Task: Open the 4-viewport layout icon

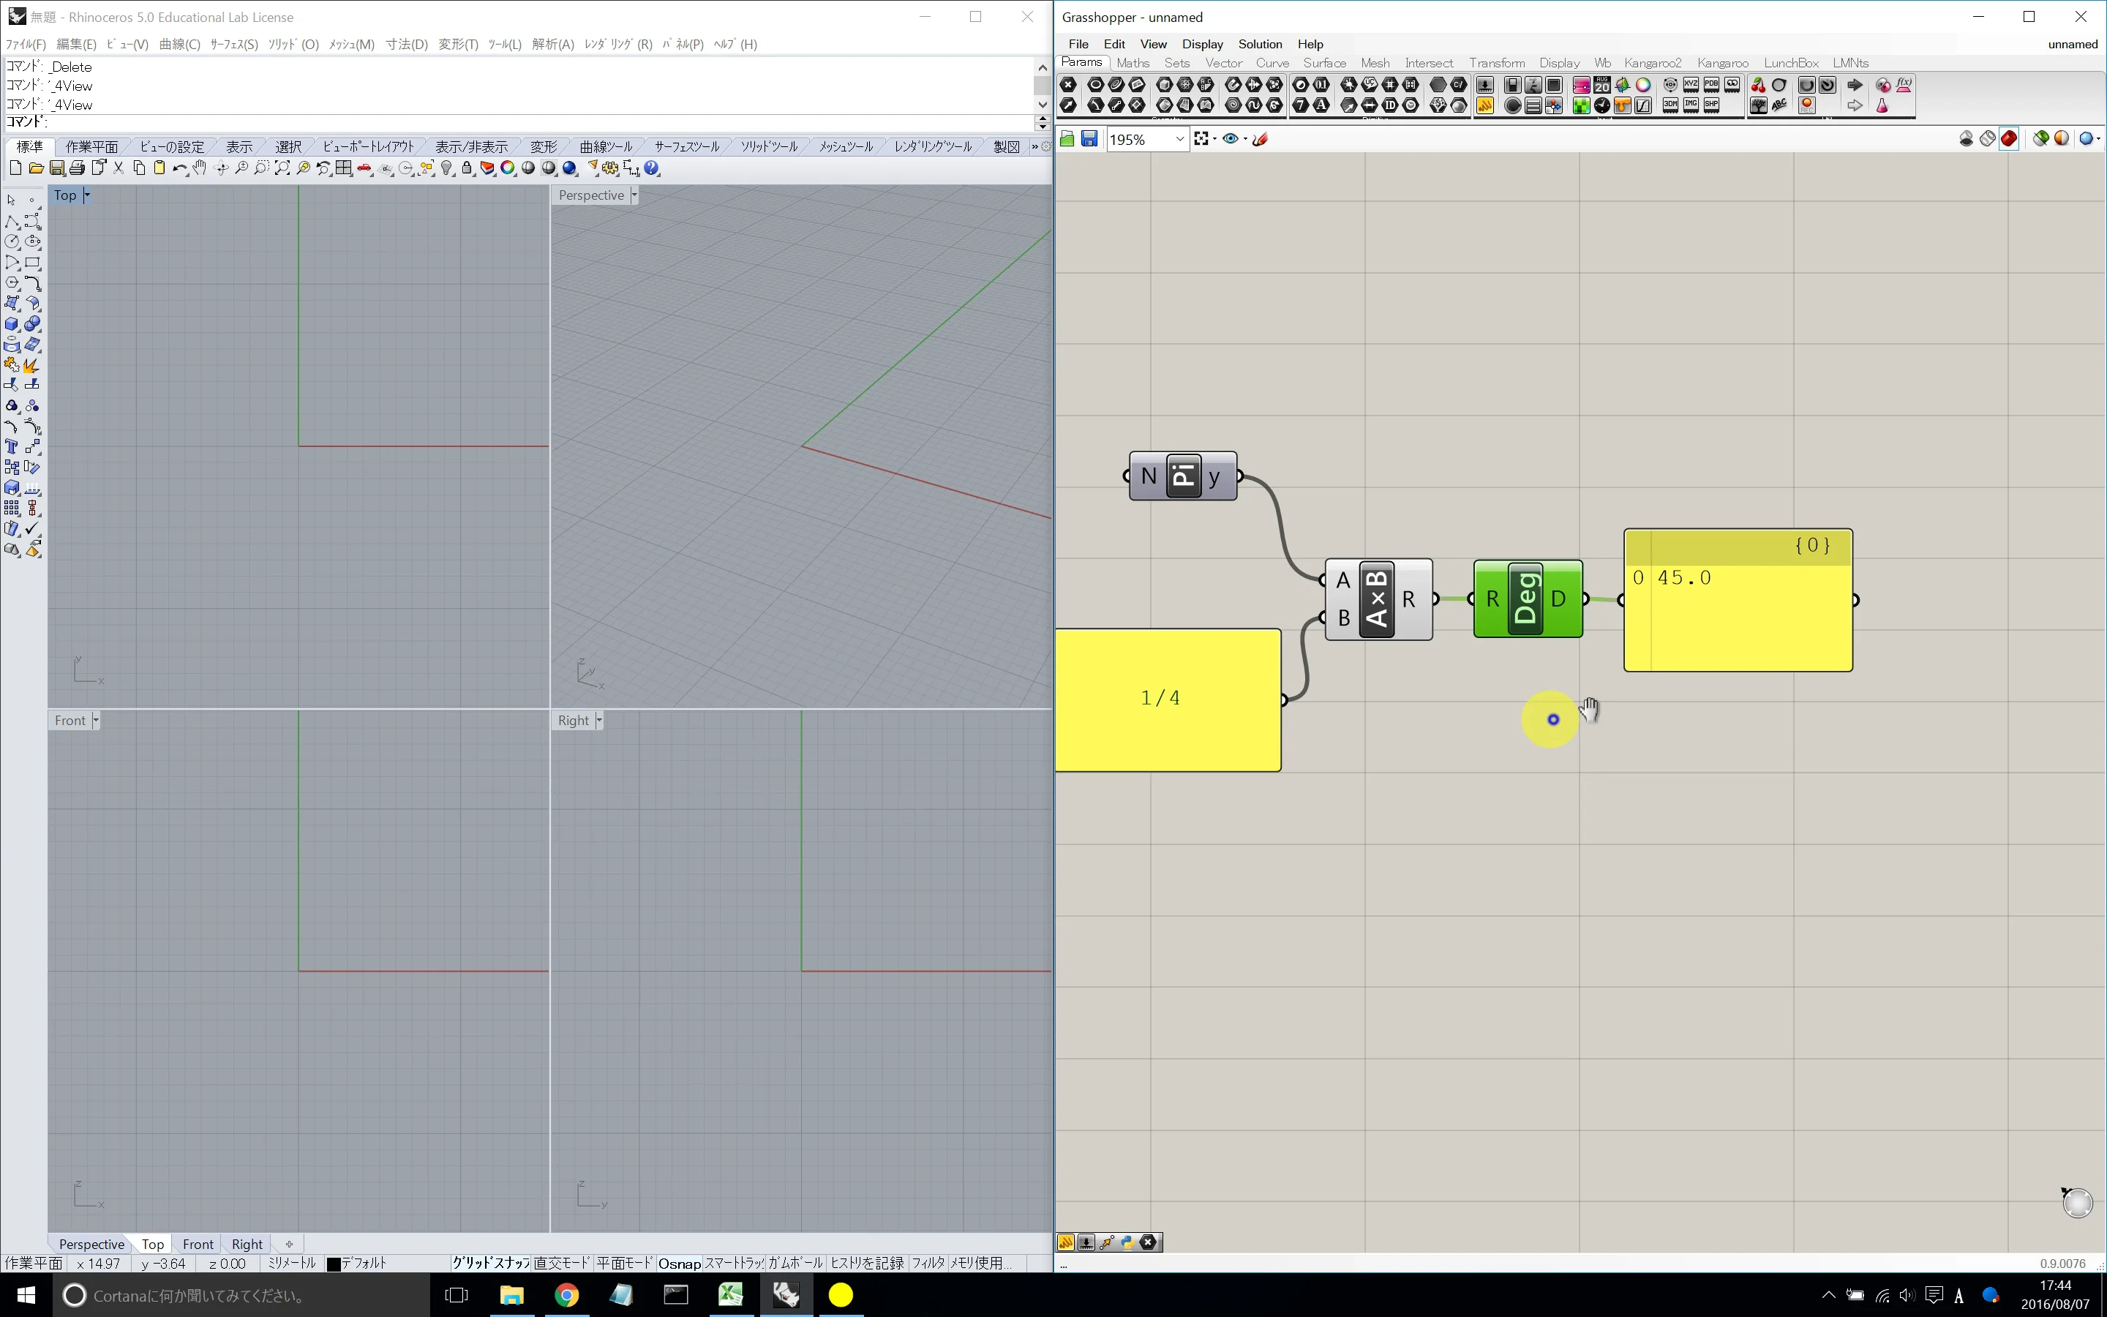Action: coord(344,168)
